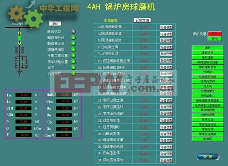
Task: Select the green circuit breaker symbol in the diagram
Action: [20, 38]
